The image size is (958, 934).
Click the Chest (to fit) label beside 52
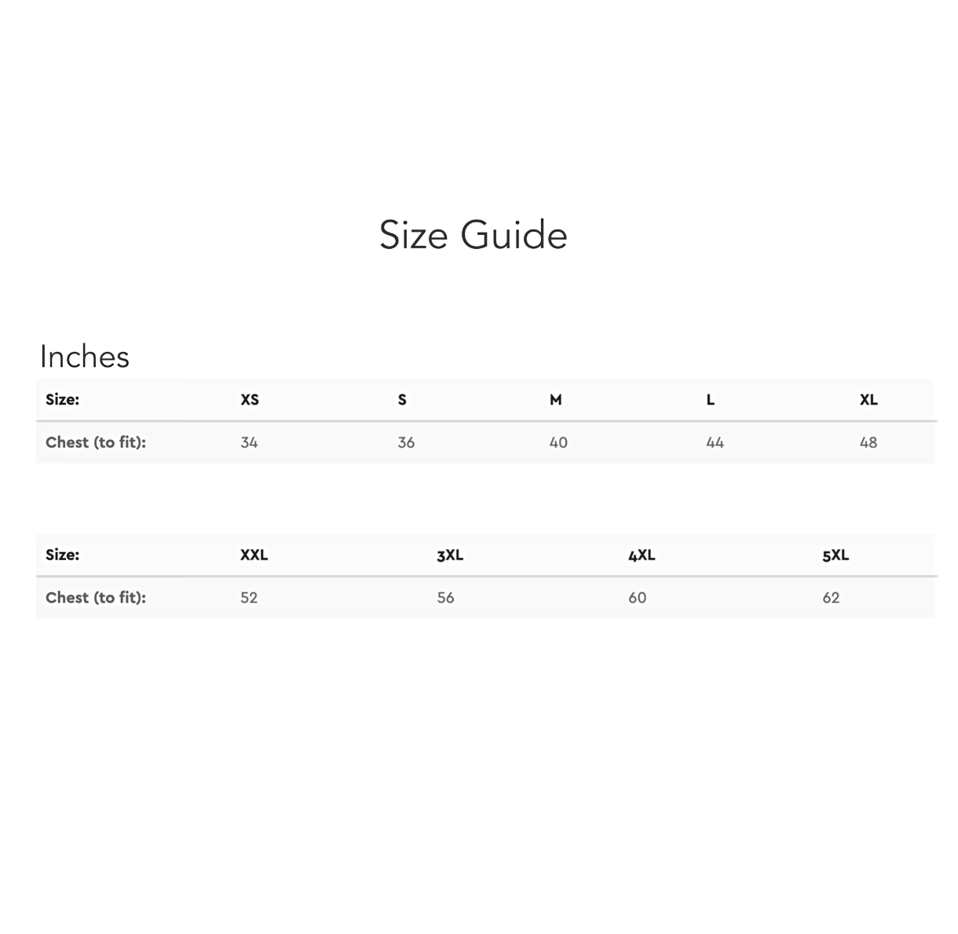click(x=96, y=598)
